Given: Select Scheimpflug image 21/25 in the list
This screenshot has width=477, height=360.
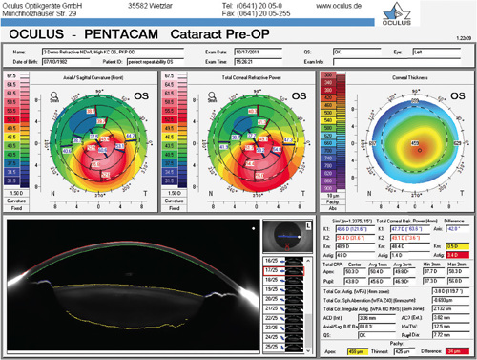Looking at the screenshot, I should tap(283, 308).
